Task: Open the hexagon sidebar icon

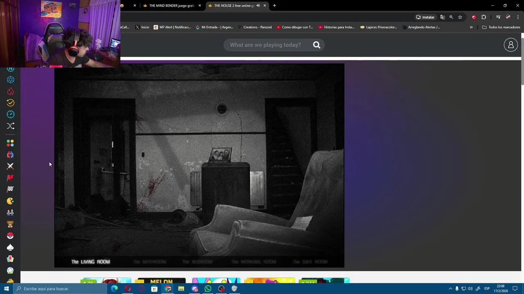Action: tap(11, 80)
